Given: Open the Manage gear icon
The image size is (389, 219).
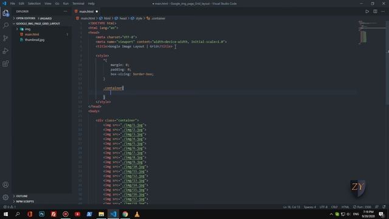Looking at the screenshot, I should [x=5, y=197].
